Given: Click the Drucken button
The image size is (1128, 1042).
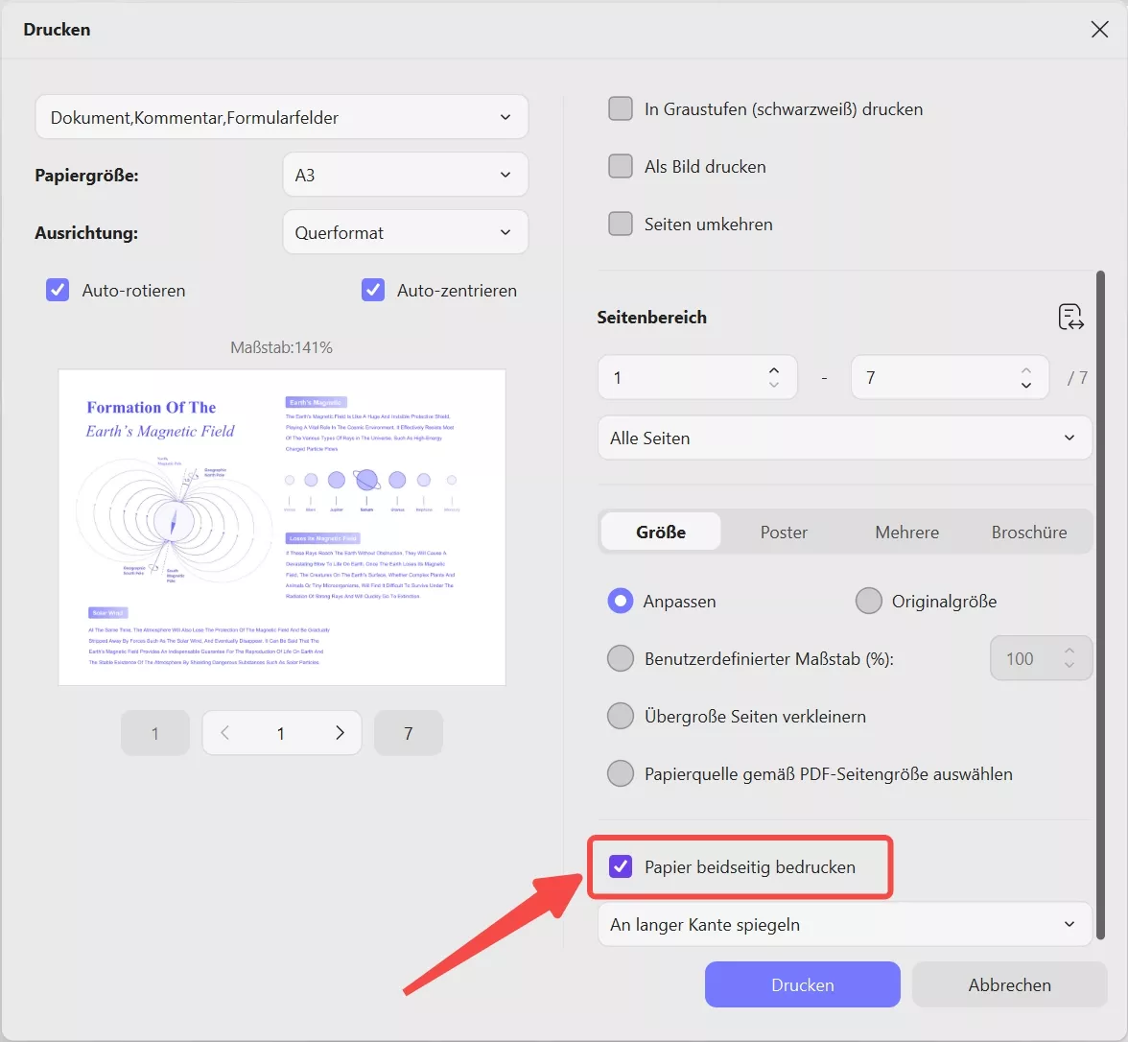Looking at the screenshot, I should point(802,984).
